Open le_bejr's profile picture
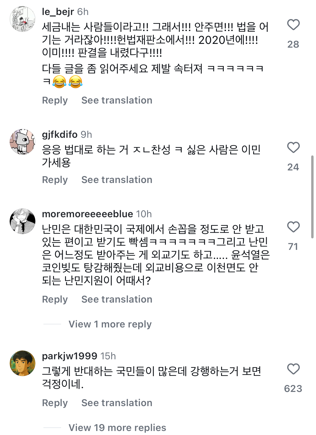This screenshot has height=435, width=316. [23, 19]
